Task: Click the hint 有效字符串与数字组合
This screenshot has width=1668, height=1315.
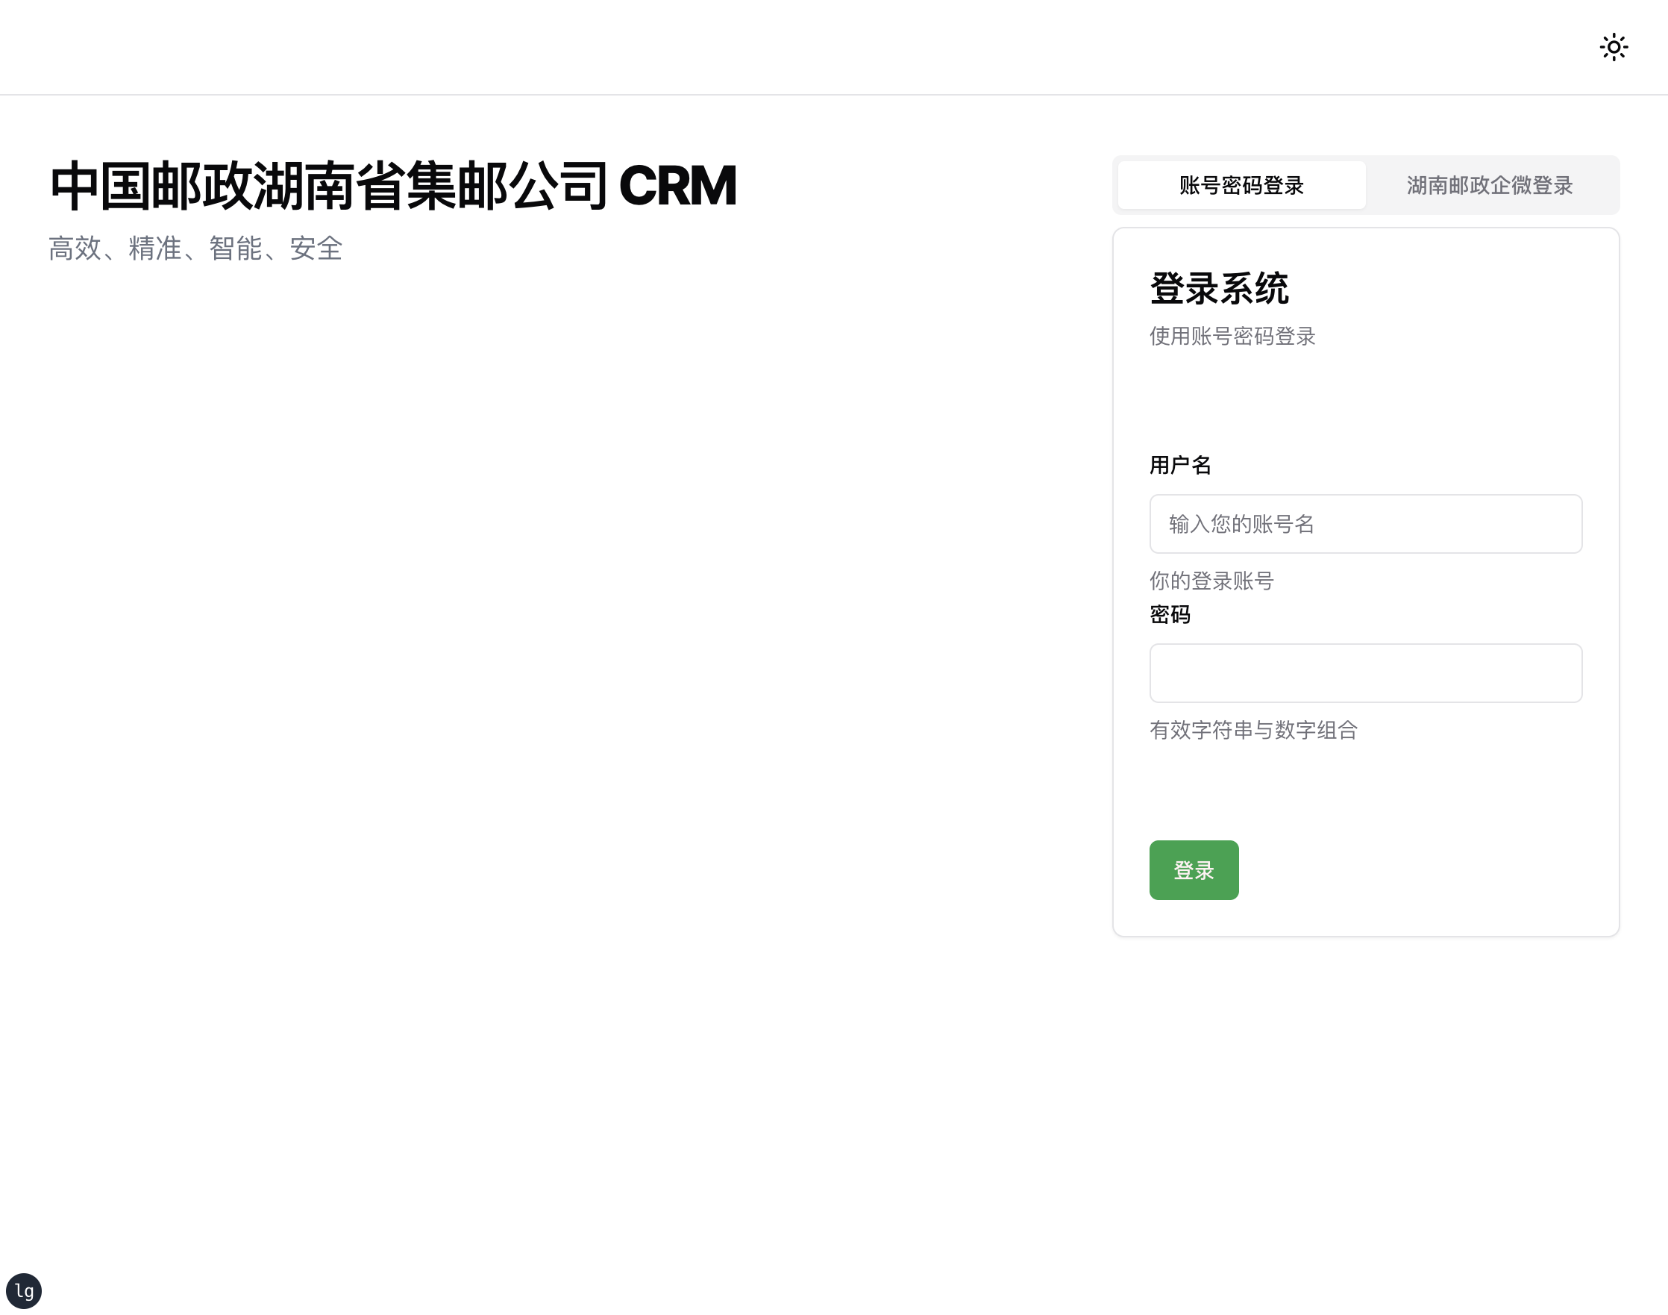Action: (x=1252, y=731)
